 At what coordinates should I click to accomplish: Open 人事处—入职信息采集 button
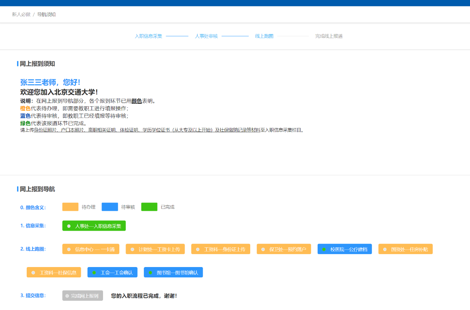point(94,226)
